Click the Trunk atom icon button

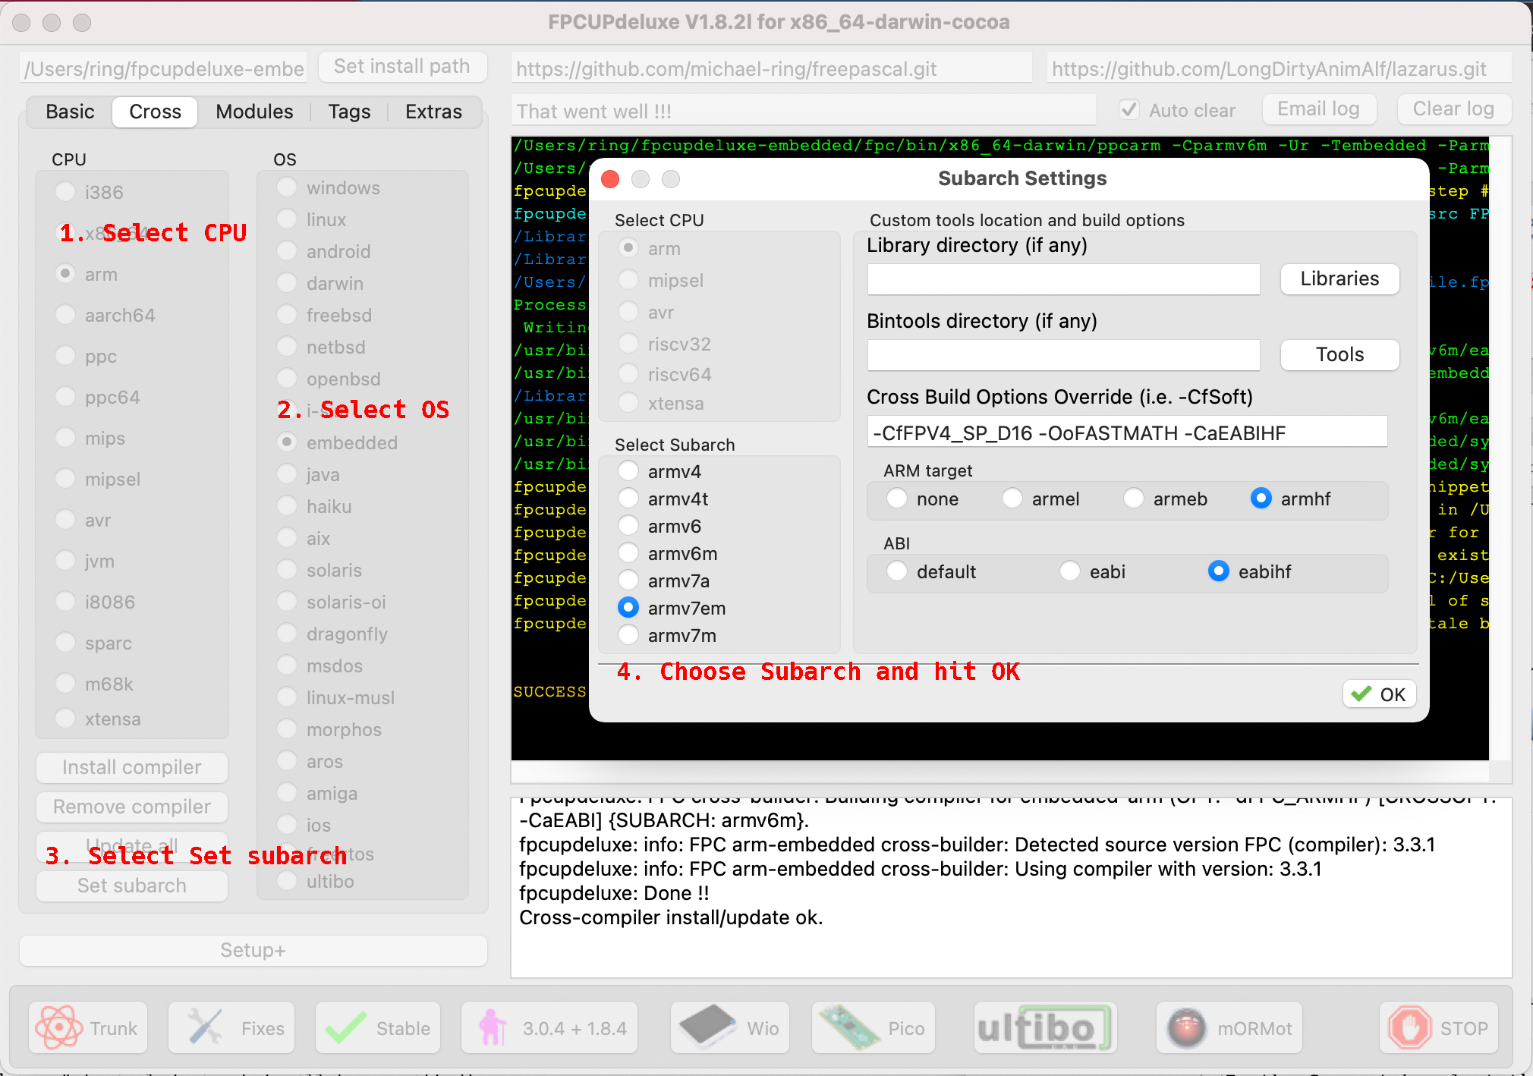click(88, 1027)
